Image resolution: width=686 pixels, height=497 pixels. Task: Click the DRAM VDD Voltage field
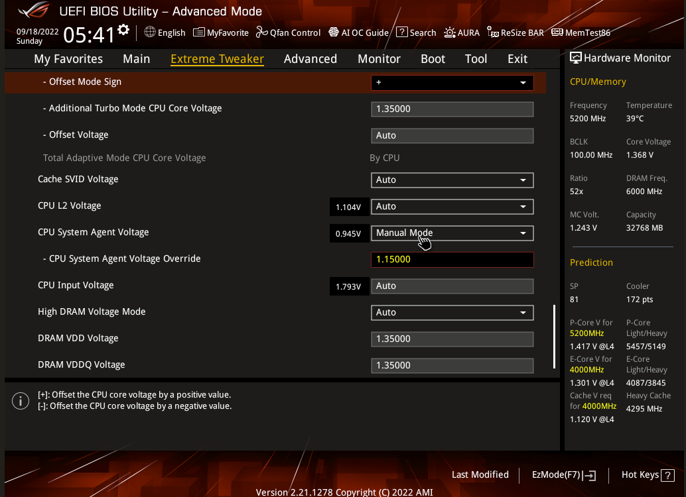pos(452,339)
